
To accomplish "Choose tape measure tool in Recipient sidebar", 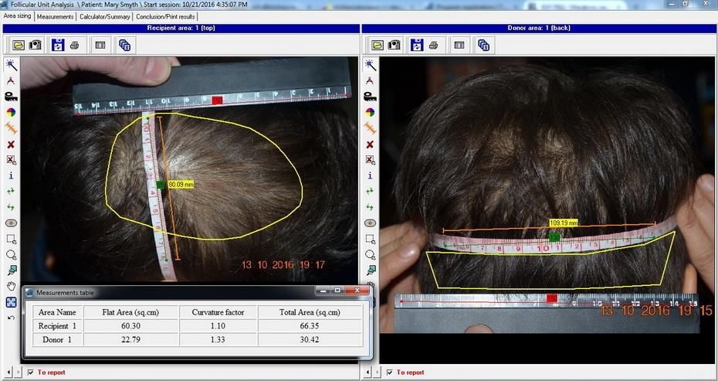I will (x=11, y=96).
